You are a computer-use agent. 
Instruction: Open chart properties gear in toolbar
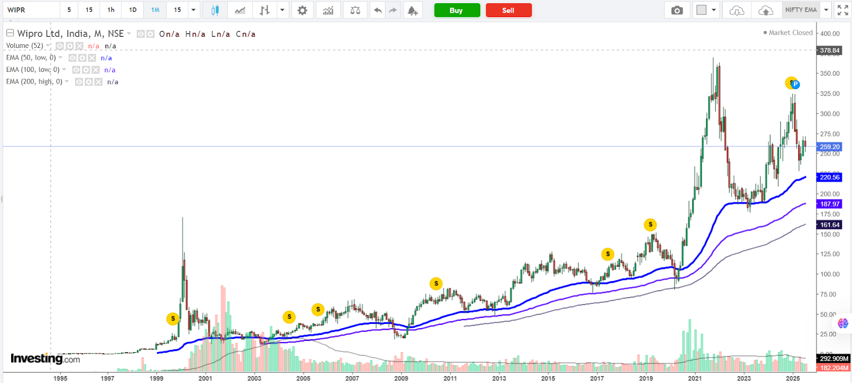pos(302,10)
